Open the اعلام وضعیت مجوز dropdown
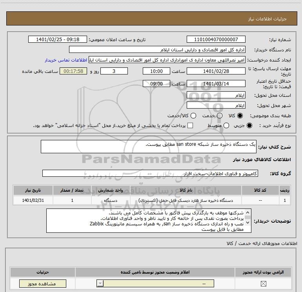Viewport: 302px width, 292px height. (x=155, y=283)
